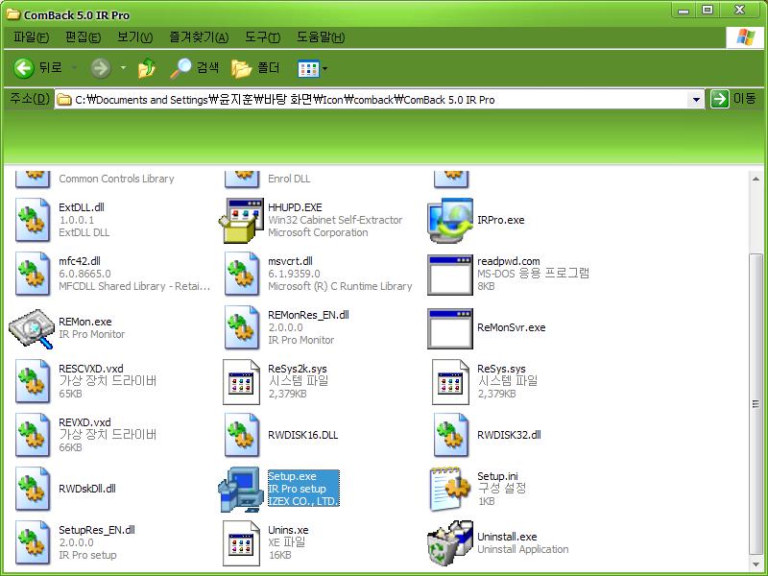Select the HHUPD.EXE cabinet extractor icon

coord(241,220)
